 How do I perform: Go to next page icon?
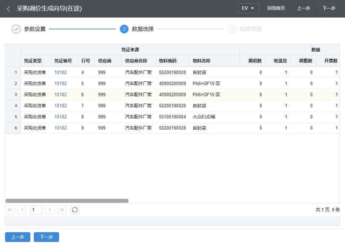[50, 210]
